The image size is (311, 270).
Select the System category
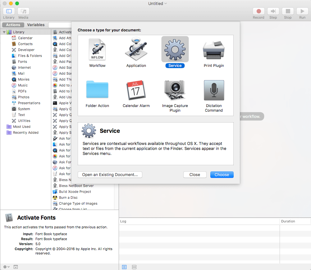point(24,109)
